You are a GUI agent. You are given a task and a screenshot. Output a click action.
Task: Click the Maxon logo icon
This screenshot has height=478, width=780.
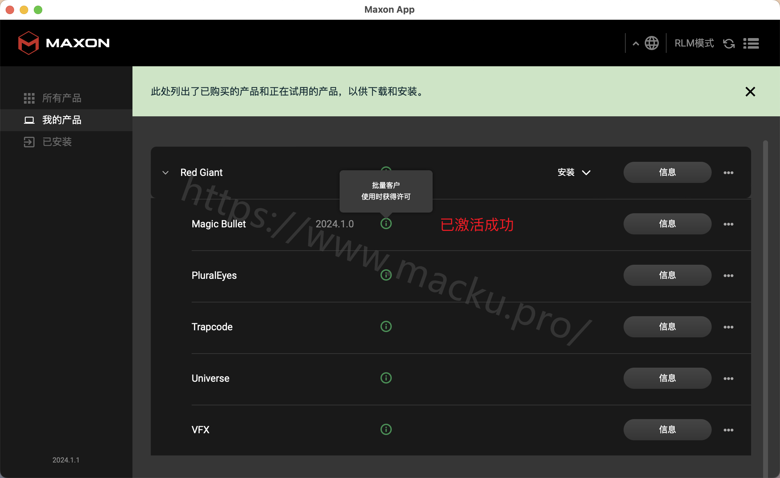coord(28,43)
